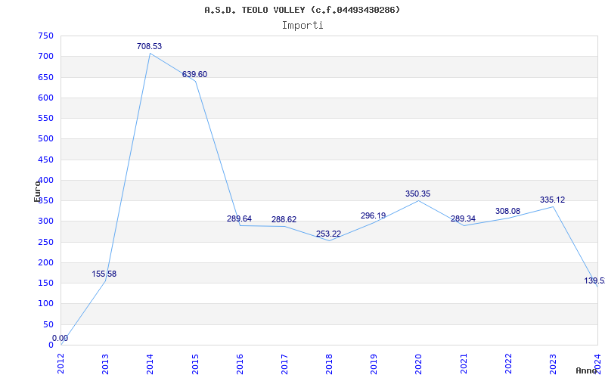Click the y-axis value 500
The height and width of the screenshot is (378, 605).
45,139
